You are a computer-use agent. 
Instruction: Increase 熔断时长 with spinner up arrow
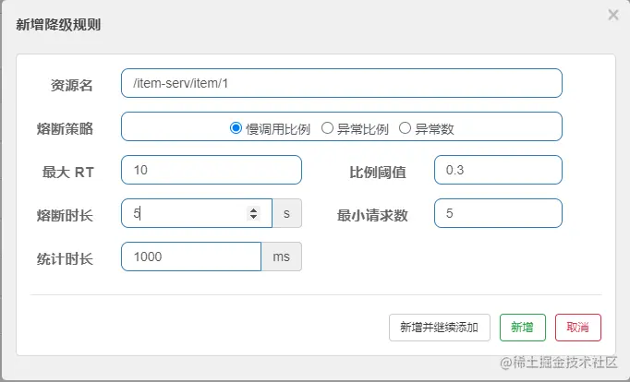point(253,209)
